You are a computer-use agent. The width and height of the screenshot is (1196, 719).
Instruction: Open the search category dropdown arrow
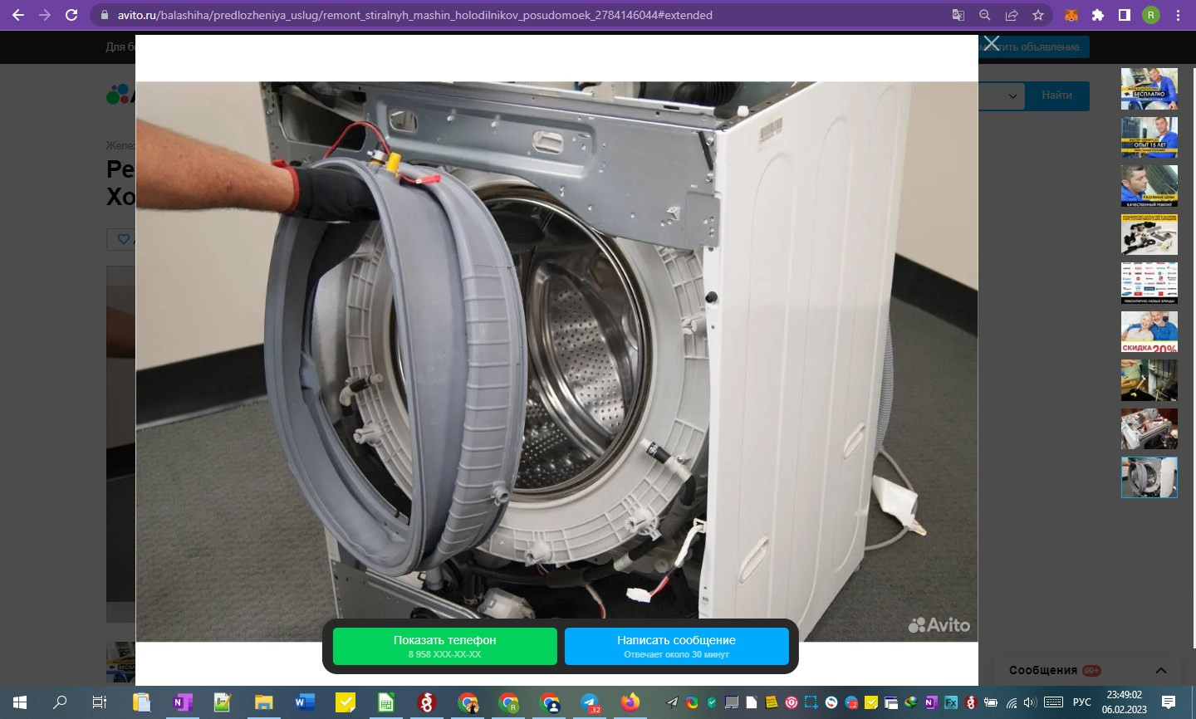(1012, 95)
